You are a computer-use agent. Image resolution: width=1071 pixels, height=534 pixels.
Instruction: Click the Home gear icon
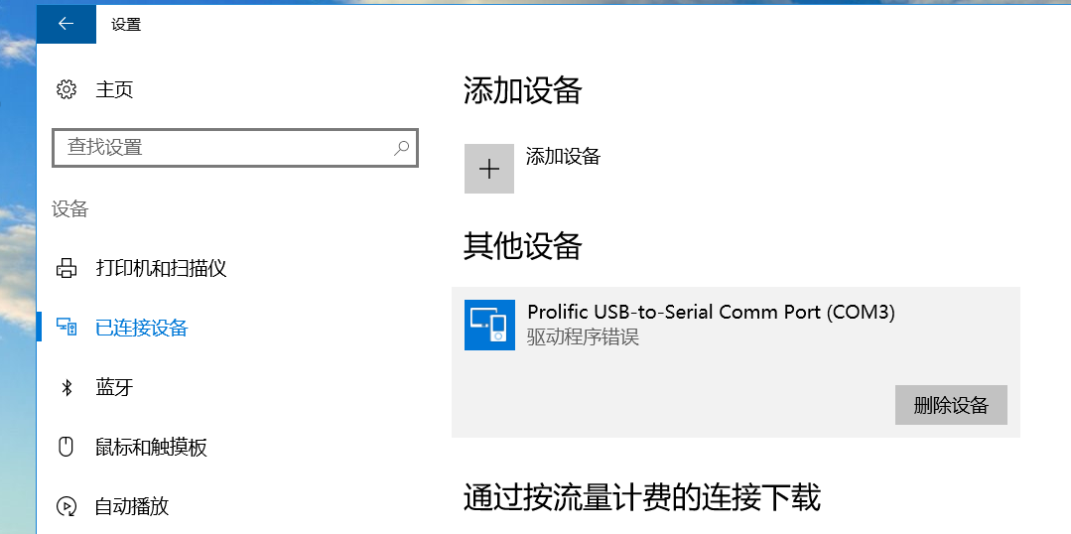pyautogui.click(x=67, y=90)
